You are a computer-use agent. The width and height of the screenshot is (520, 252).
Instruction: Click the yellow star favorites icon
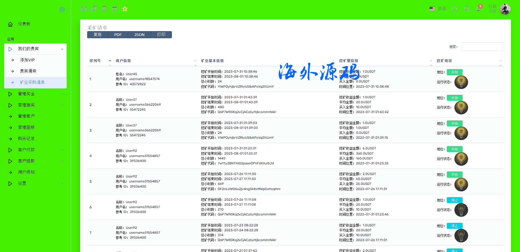click(x=125, y=9)
